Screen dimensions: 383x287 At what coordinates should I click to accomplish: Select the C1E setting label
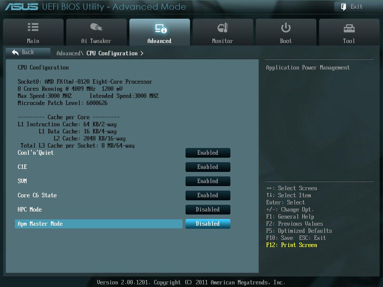click(x=22, y=167)
